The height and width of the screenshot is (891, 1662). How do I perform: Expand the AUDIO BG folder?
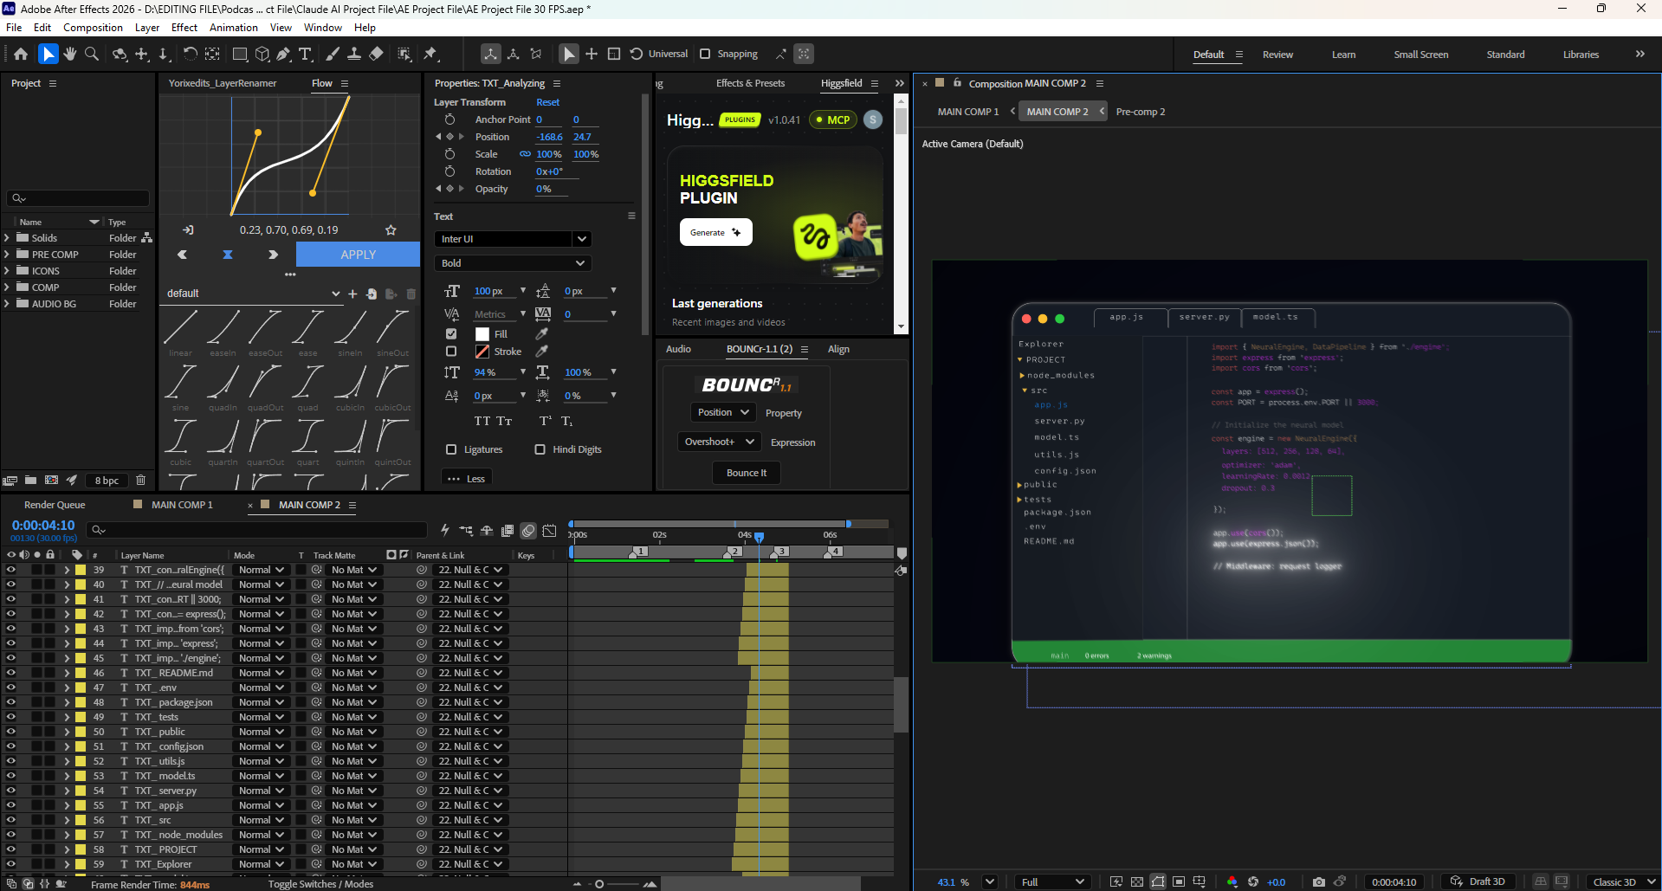7,304
